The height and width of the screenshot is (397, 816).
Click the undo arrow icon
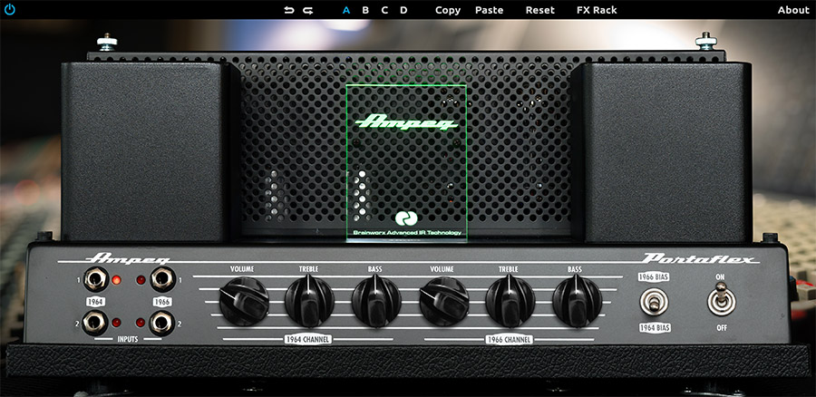[x=289, y=10]
